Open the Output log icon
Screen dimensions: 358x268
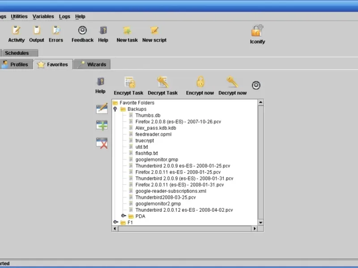pos(37,30)
